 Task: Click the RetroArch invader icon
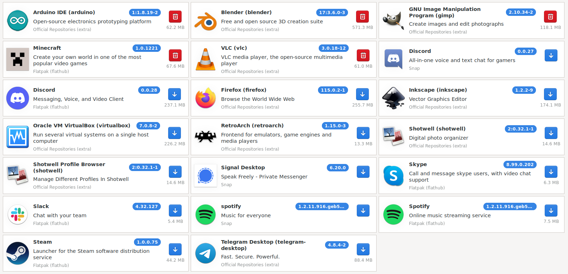(x=206, y=136)
